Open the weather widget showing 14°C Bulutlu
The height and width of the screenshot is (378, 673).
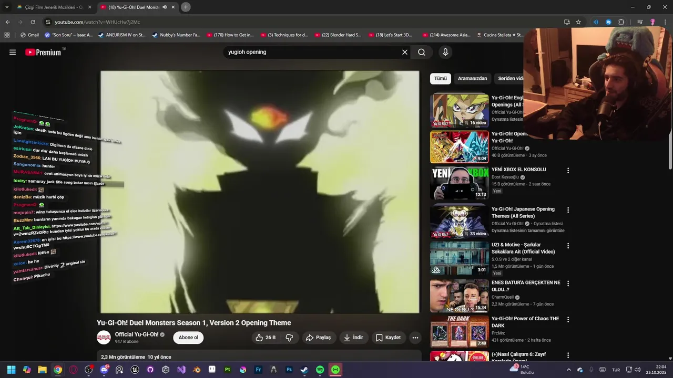tap(522, 370)
